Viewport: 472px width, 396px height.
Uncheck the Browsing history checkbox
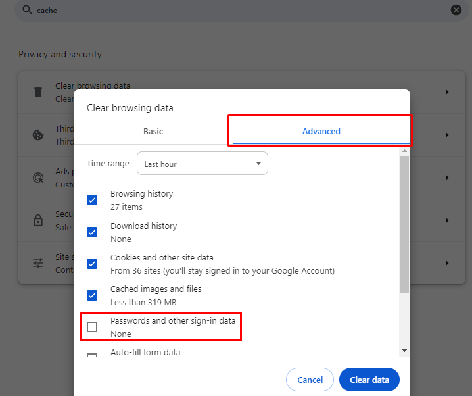(x=92, y=200)
